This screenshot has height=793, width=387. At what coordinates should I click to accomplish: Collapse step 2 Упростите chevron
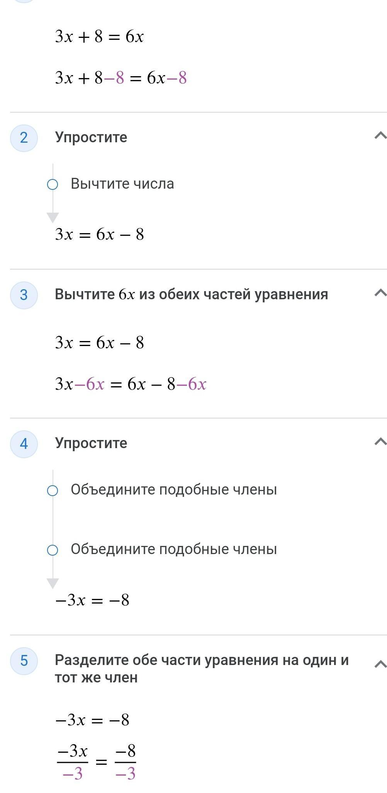[x=380, y=135]
